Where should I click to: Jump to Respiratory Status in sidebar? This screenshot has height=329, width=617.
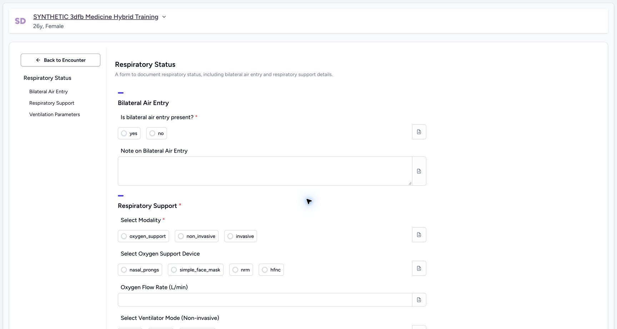47,78
